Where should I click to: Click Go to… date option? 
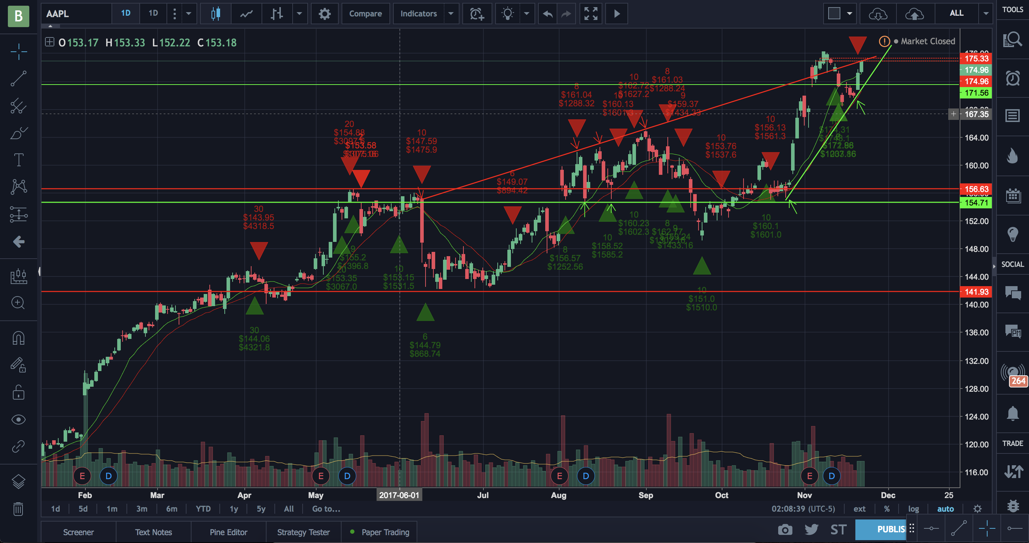[x=326, y=509]
